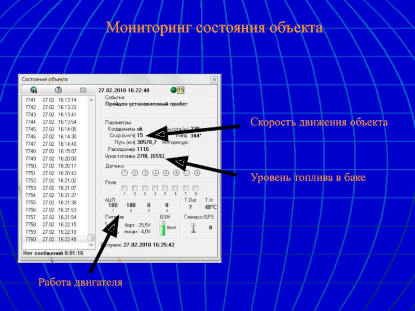
Task: Click the message list scroll-up arrow
Action: [91, 100]
